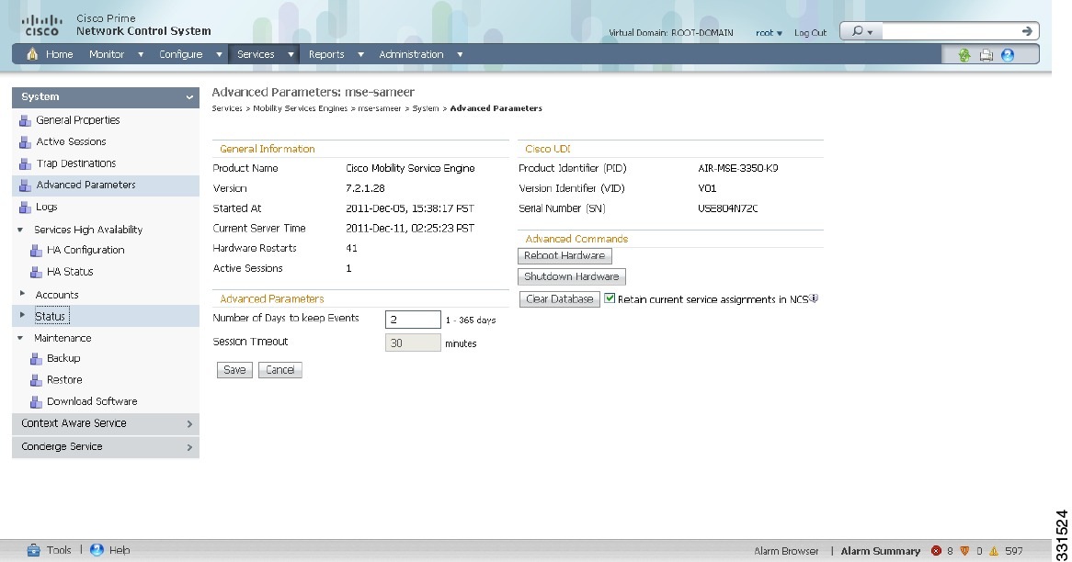Click the General Properties sidebar icon
1072x562 pixels.
pyautogui.click(x=26, y=121)
